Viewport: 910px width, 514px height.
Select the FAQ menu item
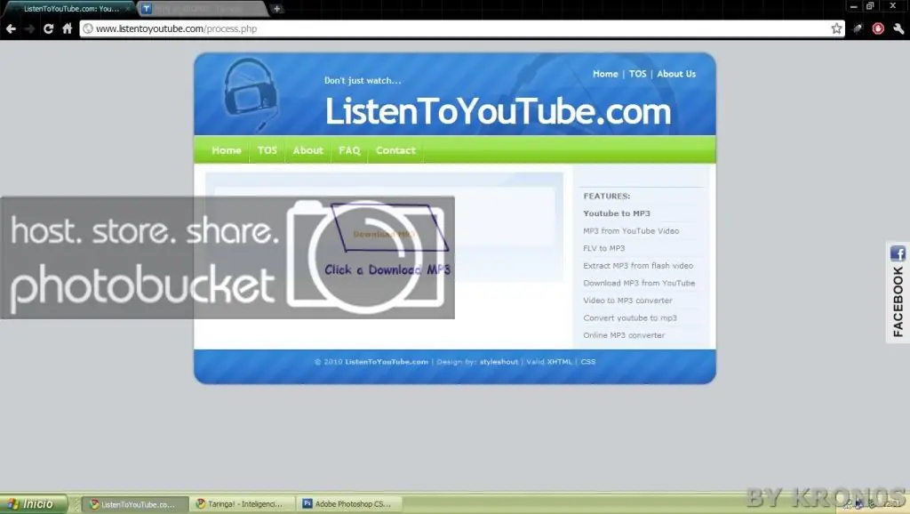[x=348, y=150]
